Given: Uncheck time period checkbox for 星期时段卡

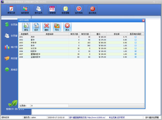Looking at the screenshot, I should [x=136, y=54].
